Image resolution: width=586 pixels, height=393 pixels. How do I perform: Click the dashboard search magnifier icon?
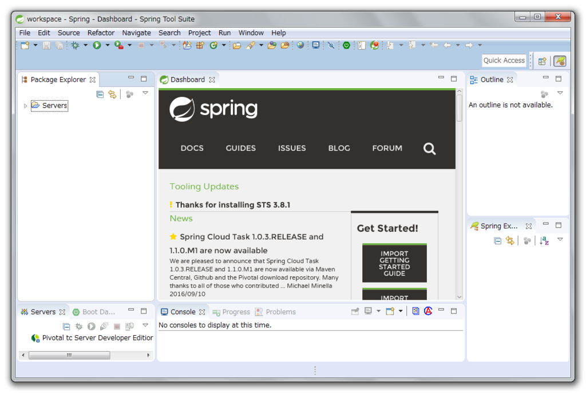coord(429,149)
